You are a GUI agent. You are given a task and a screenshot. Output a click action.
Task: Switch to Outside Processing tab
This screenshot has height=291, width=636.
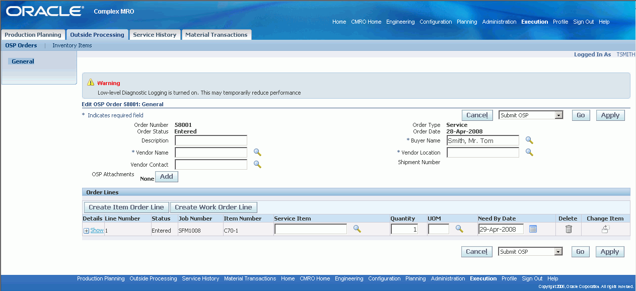pyautogui.click(x=97, y=35)
